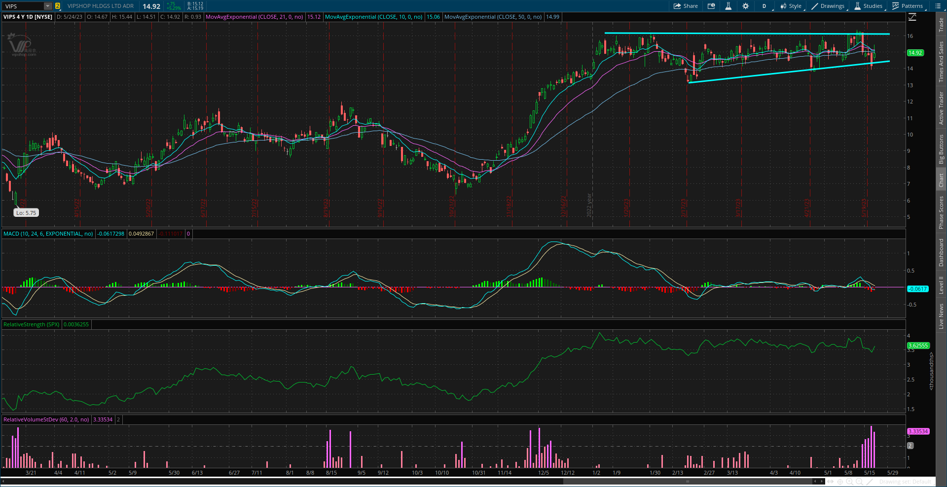
Task: Click the MovAvgExponential 50 study label
Action: pos(493,17)
